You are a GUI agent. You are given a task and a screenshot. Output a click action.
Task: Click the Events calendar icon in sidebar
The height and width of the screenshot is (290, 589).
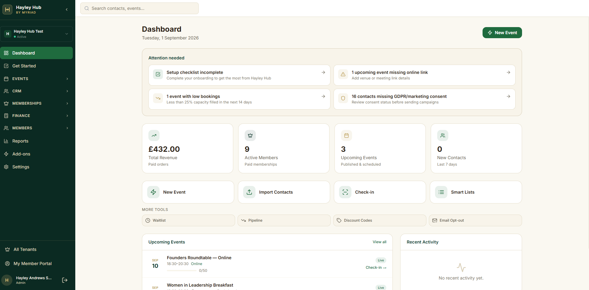pos(6,79)
